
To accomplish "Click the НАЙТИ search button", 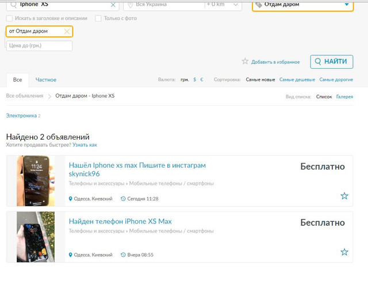I will pyautogui.click(x=331, y=61).
